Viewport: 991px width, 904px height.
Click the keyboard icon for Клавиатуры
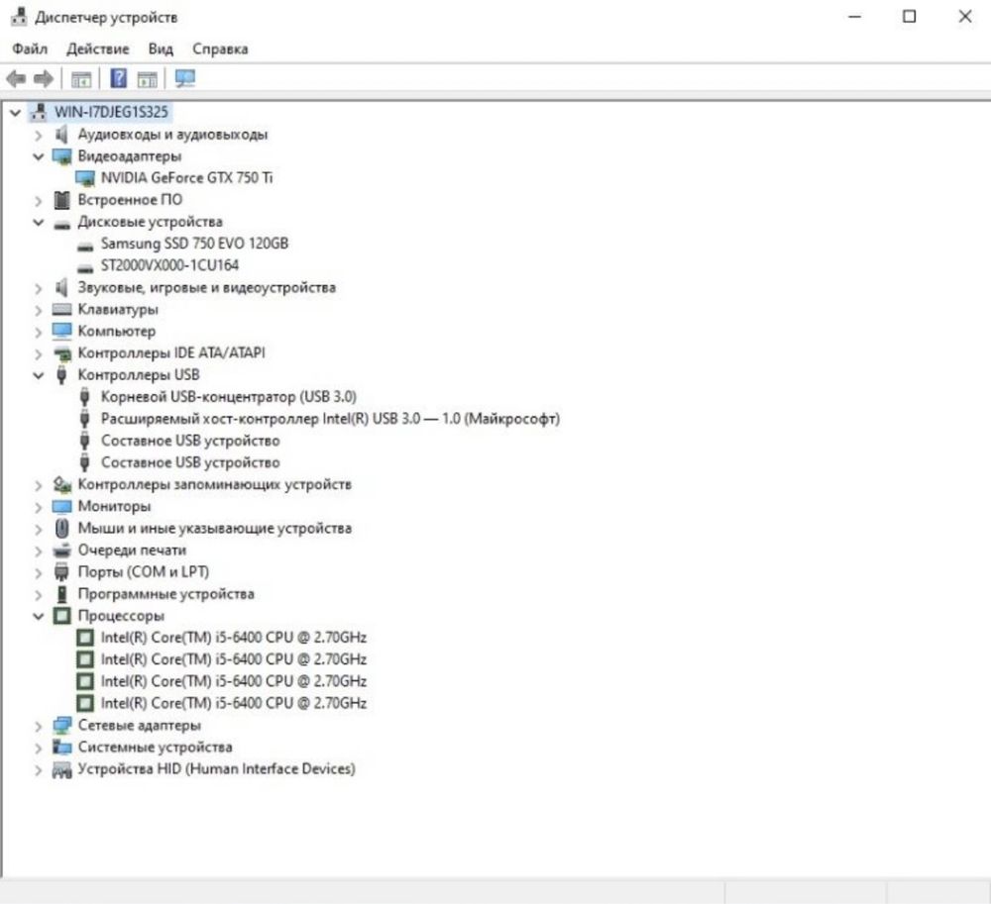tap(61, 309)
